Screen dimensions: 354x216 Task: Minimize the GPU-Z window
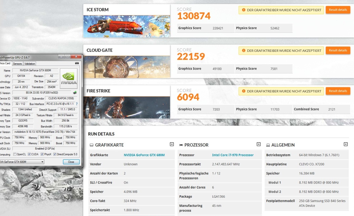[x=61, y=57]
